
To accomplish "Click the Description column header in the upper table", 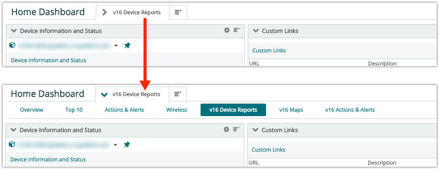I will 382,64.
